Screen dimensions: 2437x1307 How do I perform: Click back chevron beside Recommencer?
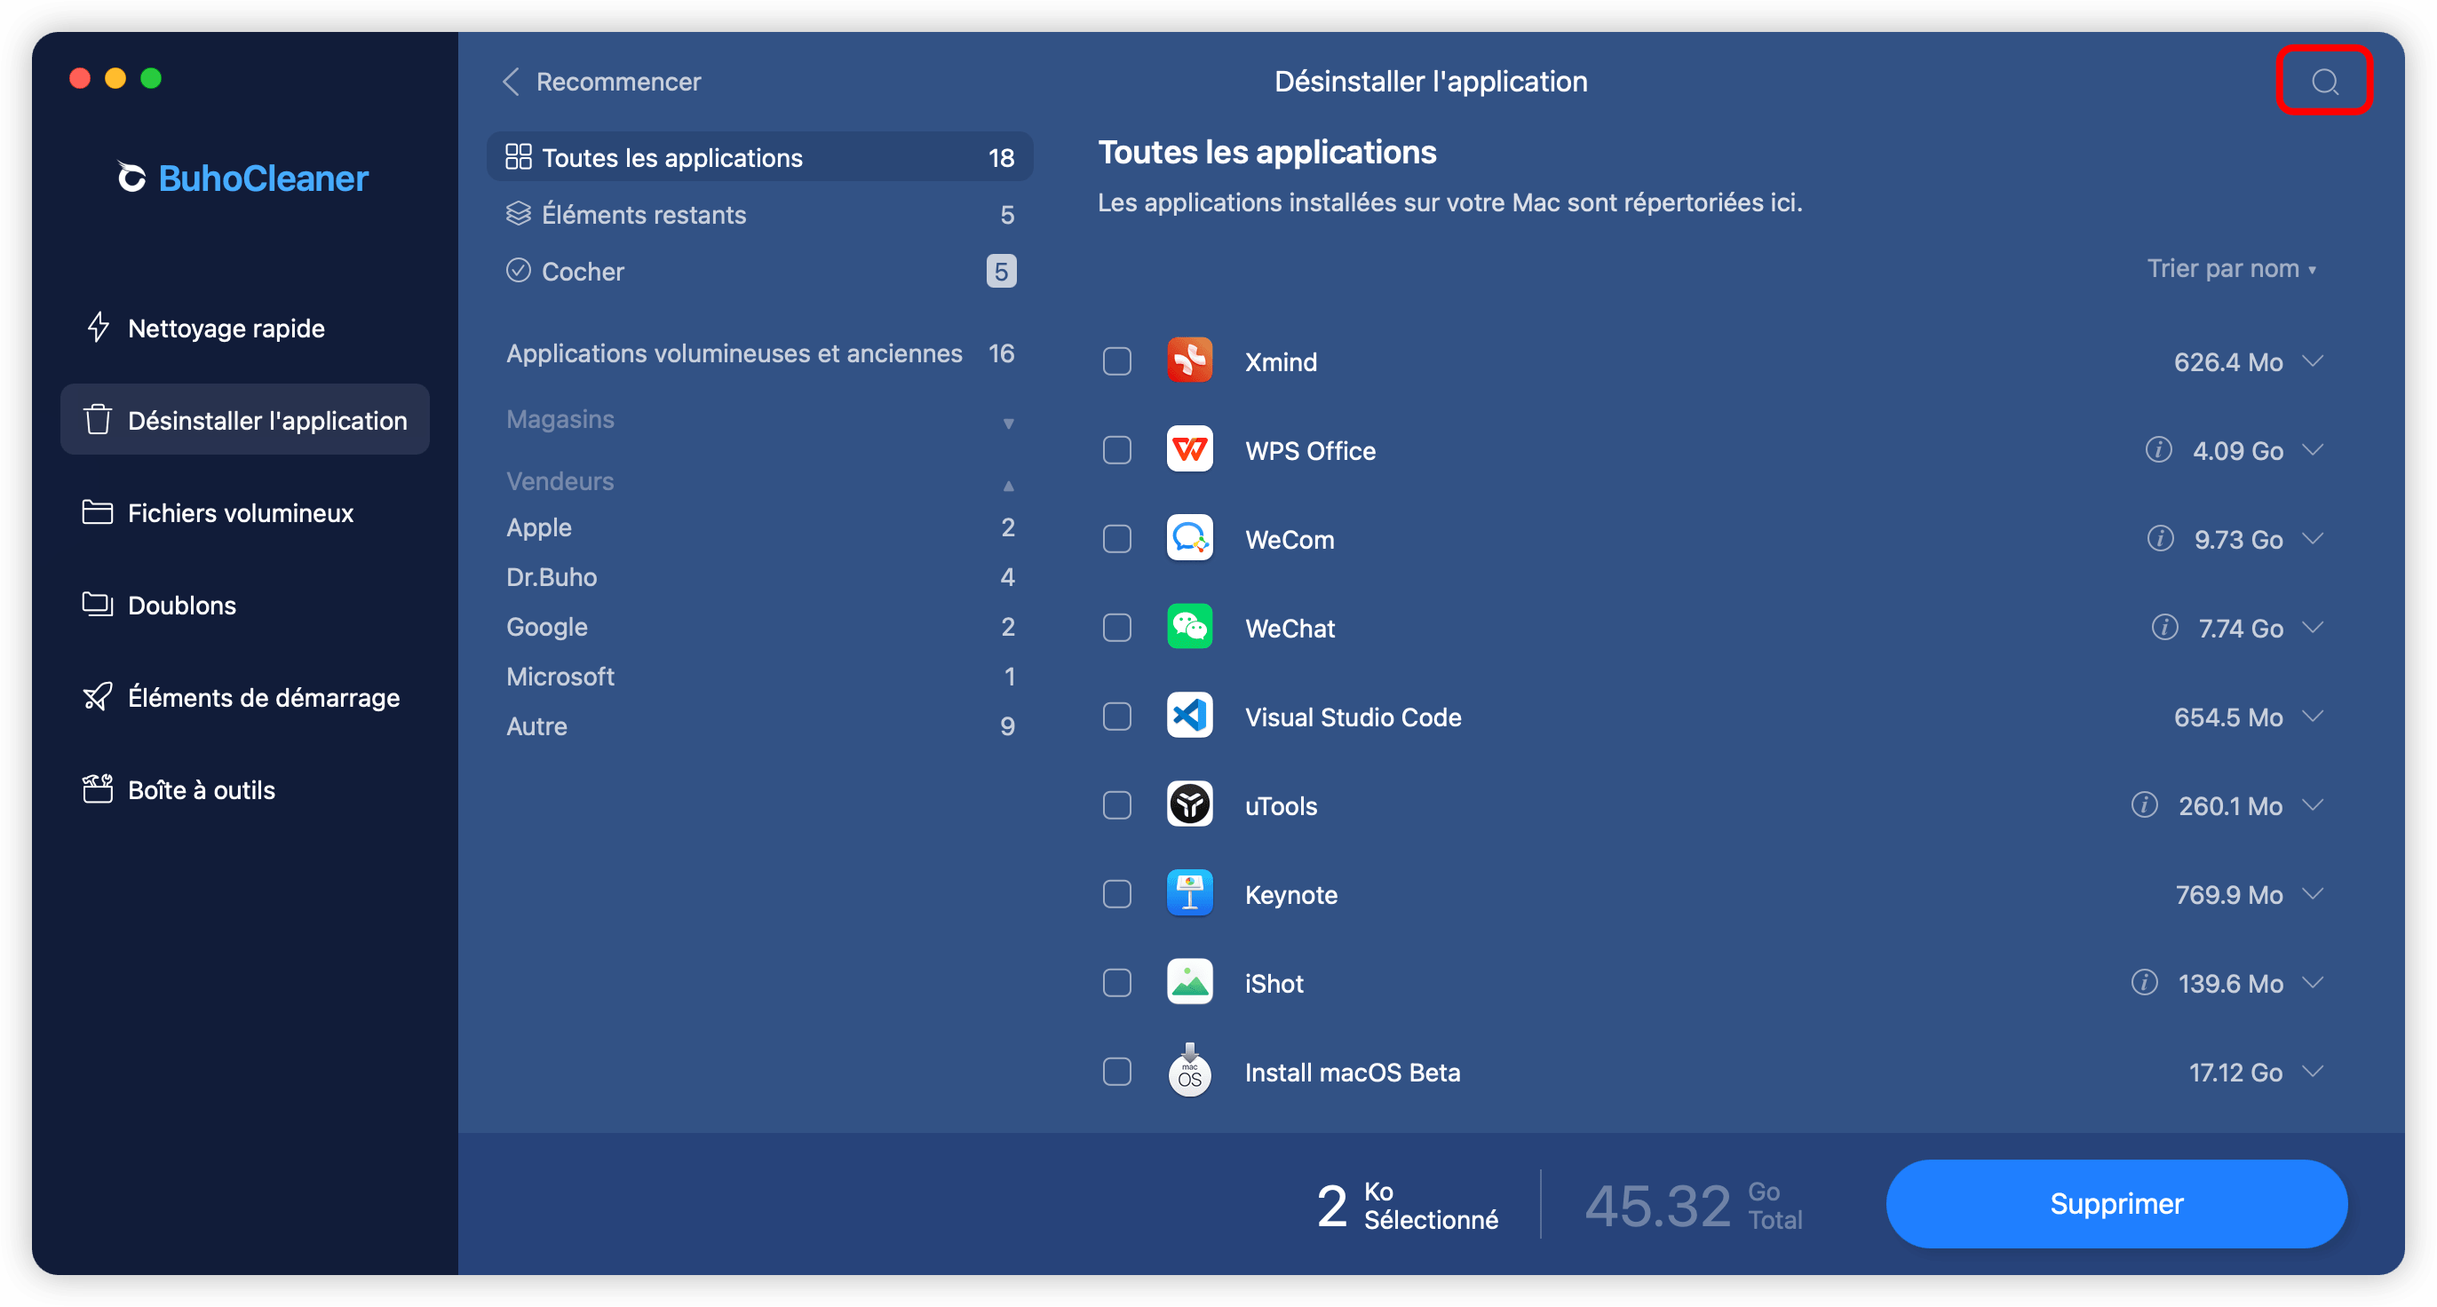(511, 82)
